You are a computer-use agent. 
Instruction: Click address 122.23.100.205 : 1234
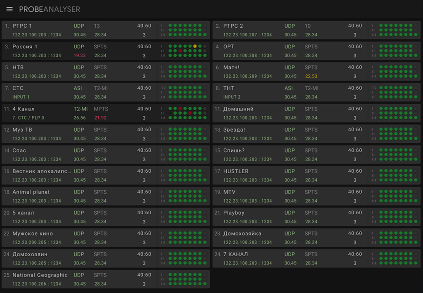[x=37, y=263]
